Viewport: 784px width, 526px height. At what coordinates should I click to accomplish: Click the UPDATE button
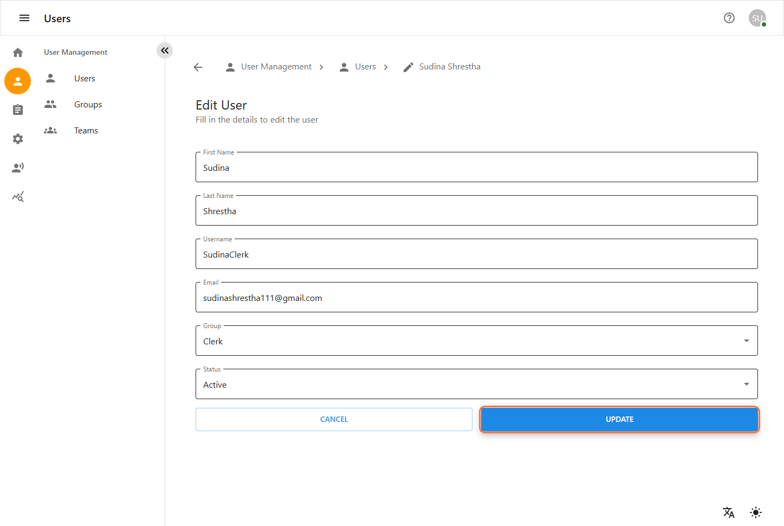(619, 419)
